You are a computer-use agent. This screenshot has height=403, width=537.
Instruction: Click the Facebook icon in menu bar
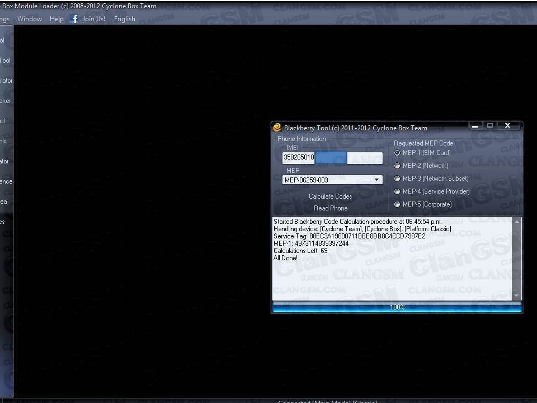click(x=74, y=19)
